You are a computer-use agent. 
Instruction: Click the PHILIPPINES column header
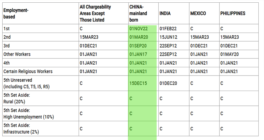(x=233, y=14)
